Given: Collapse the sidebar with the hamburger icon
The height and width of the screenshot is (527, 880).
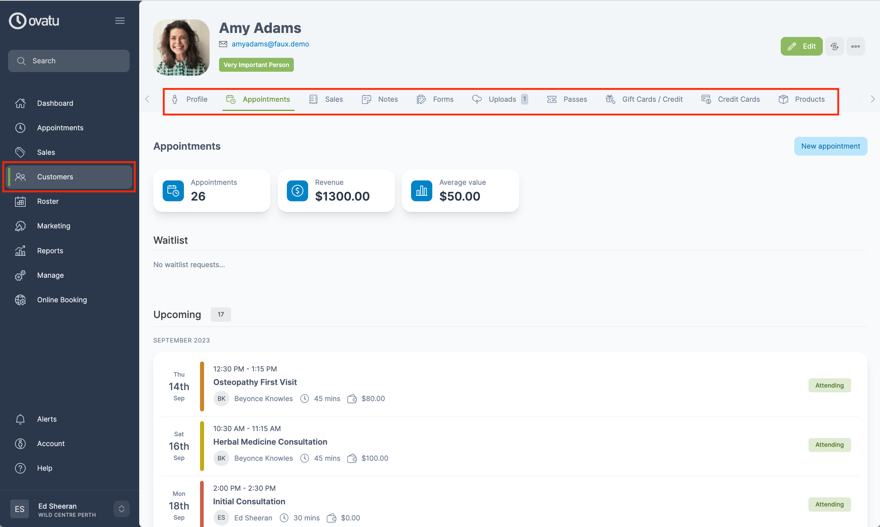Looking at the screenshot, I should point(120,20).
